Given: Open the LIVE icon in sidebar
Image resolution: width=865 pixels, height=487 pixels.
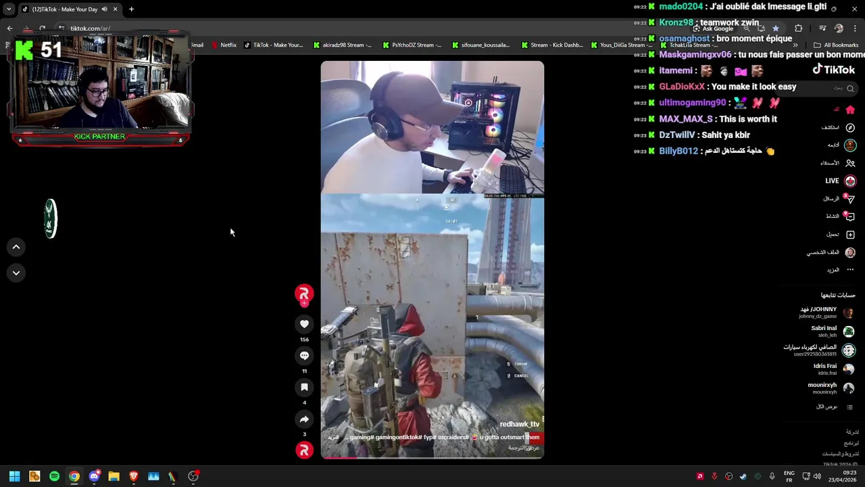Looking at the screenshot, I should tap(850, 181).
